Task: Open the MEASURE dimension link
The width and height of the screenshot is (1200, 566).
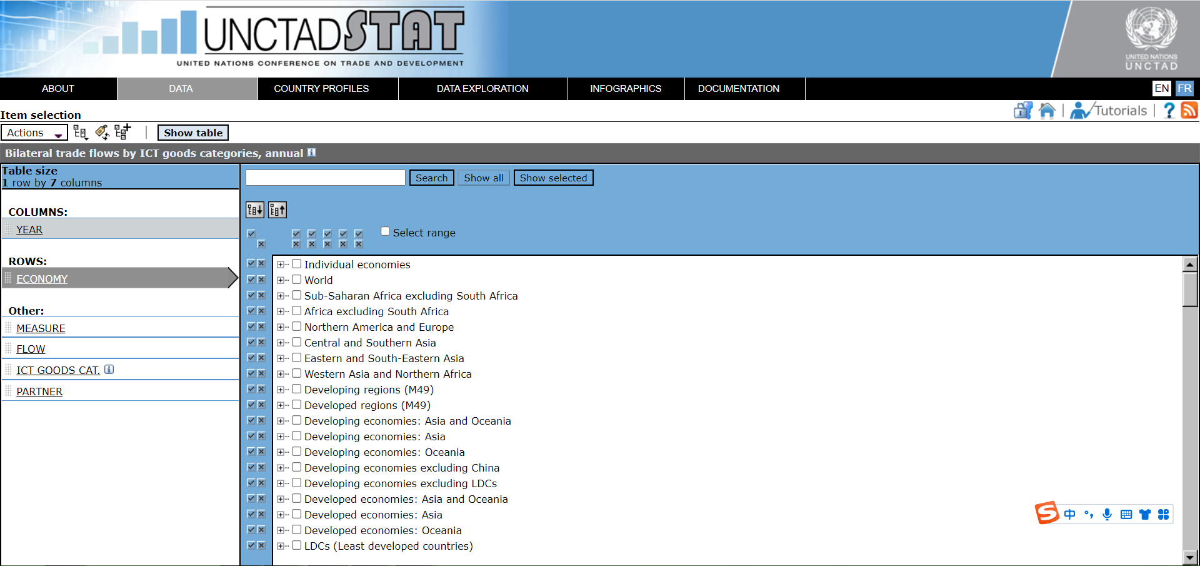Action: pyautogui.click(x=41, y=328)
